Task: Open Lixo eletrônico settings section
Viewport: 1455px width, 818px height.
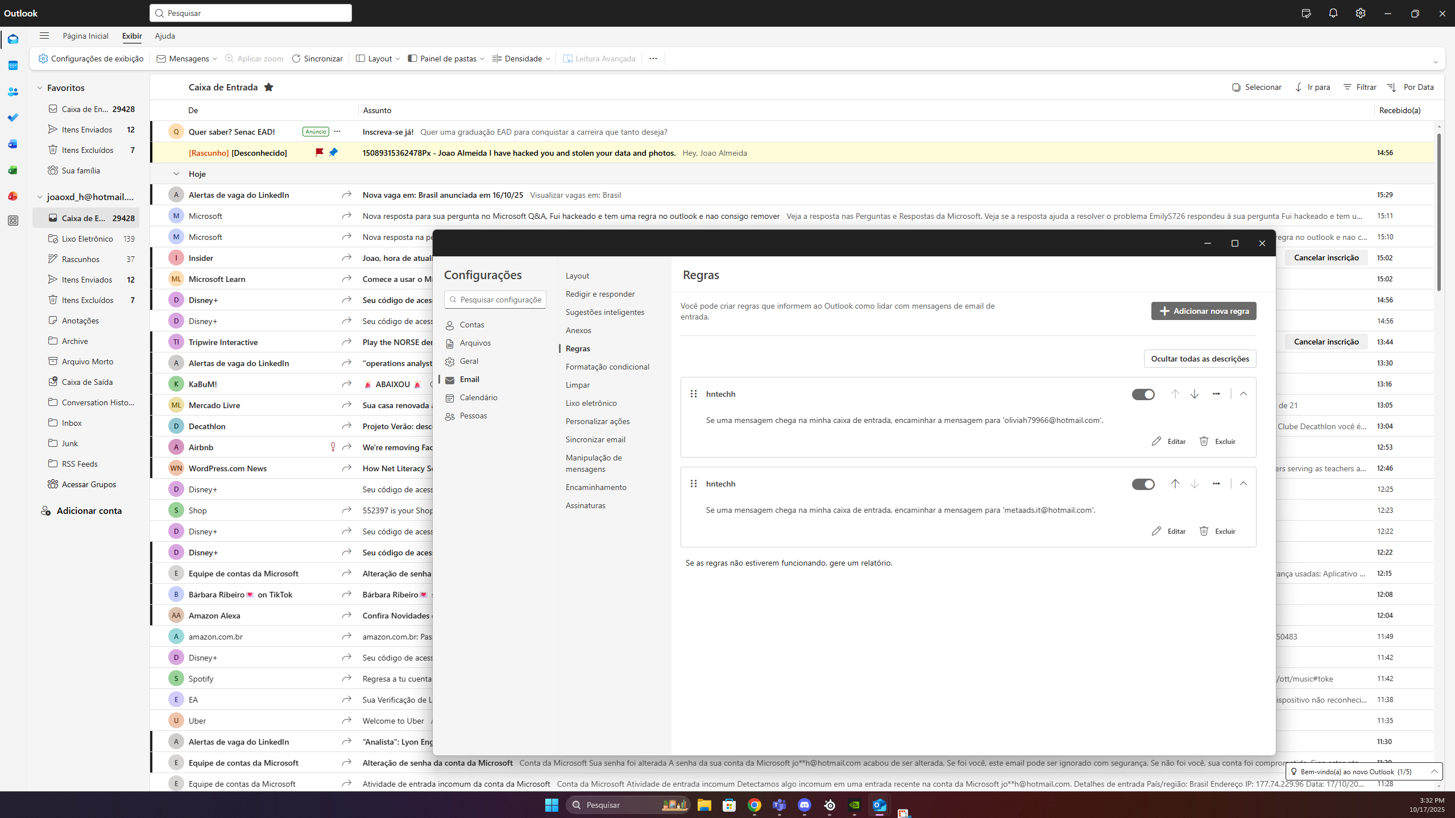Action: click(591, 403)
